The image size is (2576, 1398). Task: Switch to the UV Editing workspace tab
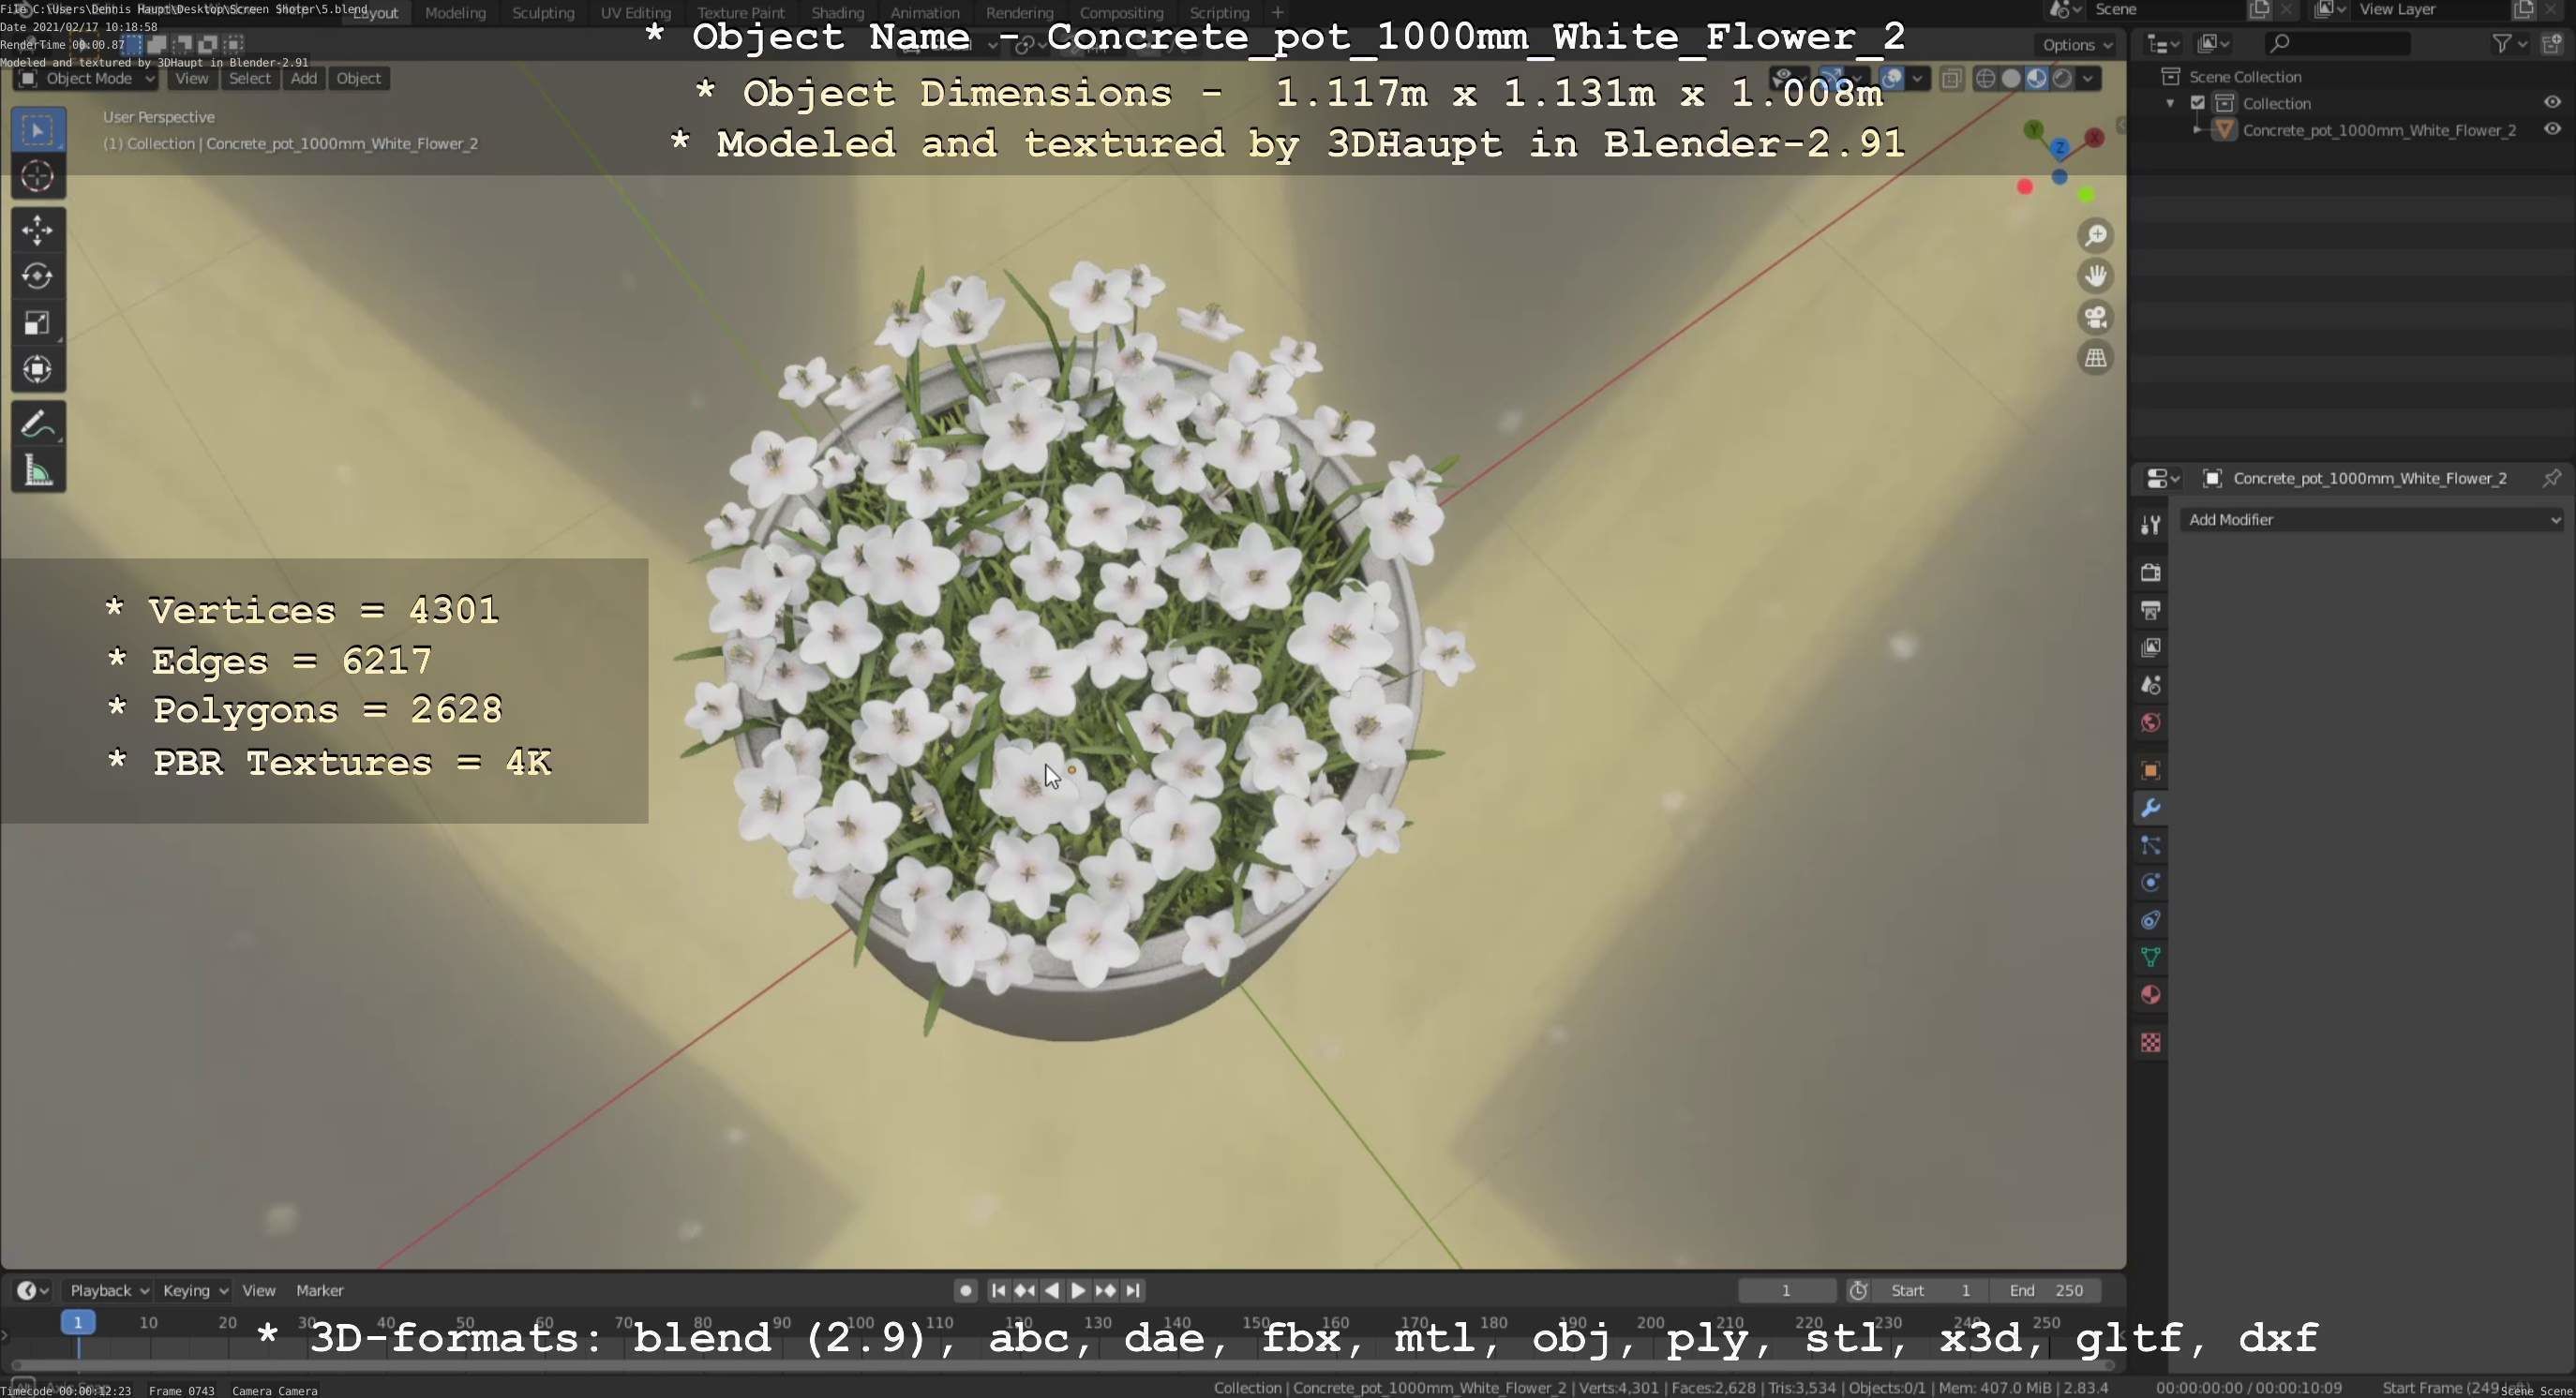(x=635, y=13)
